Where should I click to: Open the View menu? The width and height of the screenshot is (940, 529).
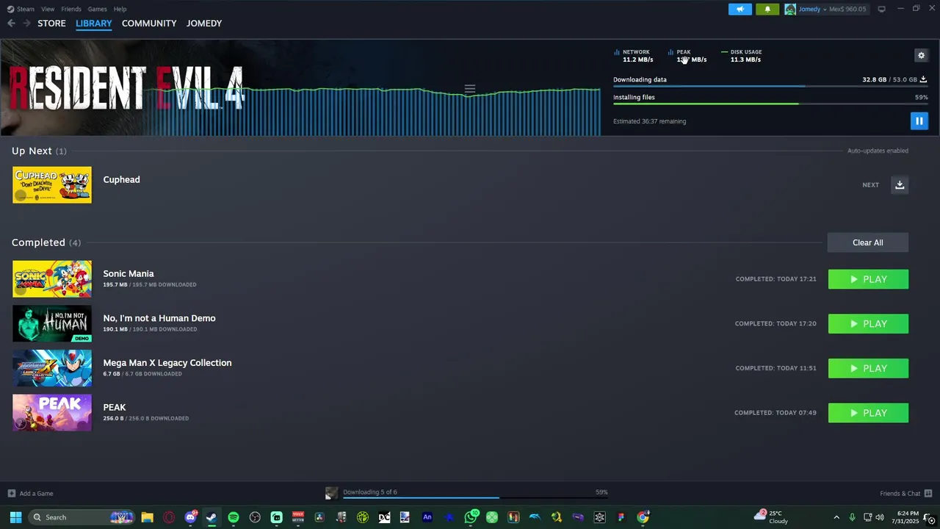pyautogui.click(x=48, y=9)
